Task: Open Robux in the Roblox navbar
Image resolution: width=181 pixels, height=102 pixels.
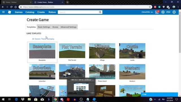Action: (x=52, y=12)
